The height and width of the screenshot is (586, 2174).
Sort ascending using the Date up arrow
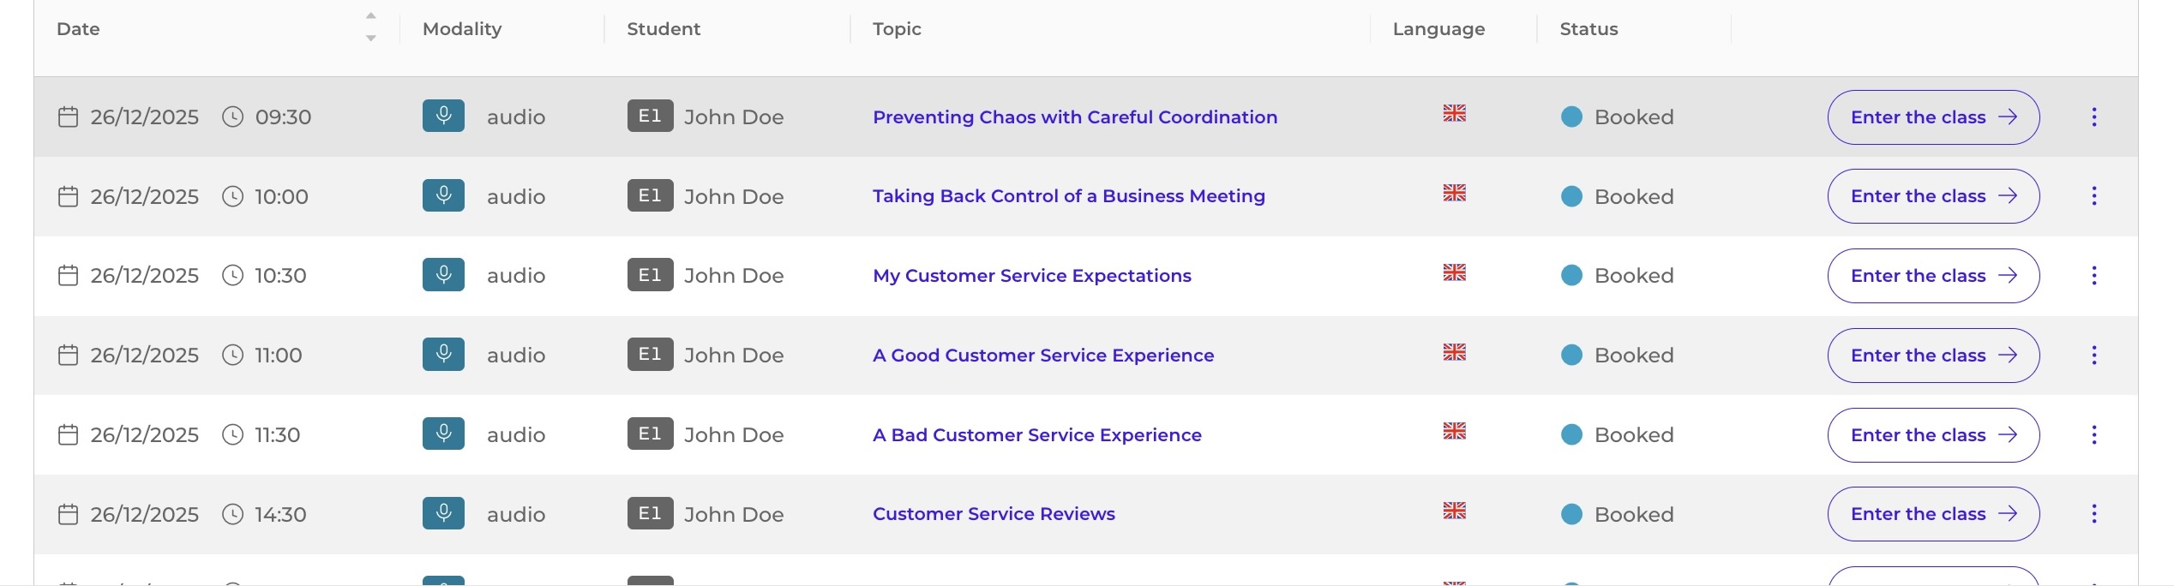[x=370, y=15]
